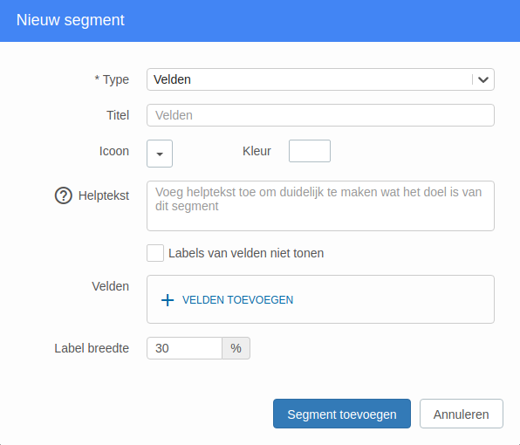Focus the Label breedte input showing 30
The image size is (520, 445).
184,348
